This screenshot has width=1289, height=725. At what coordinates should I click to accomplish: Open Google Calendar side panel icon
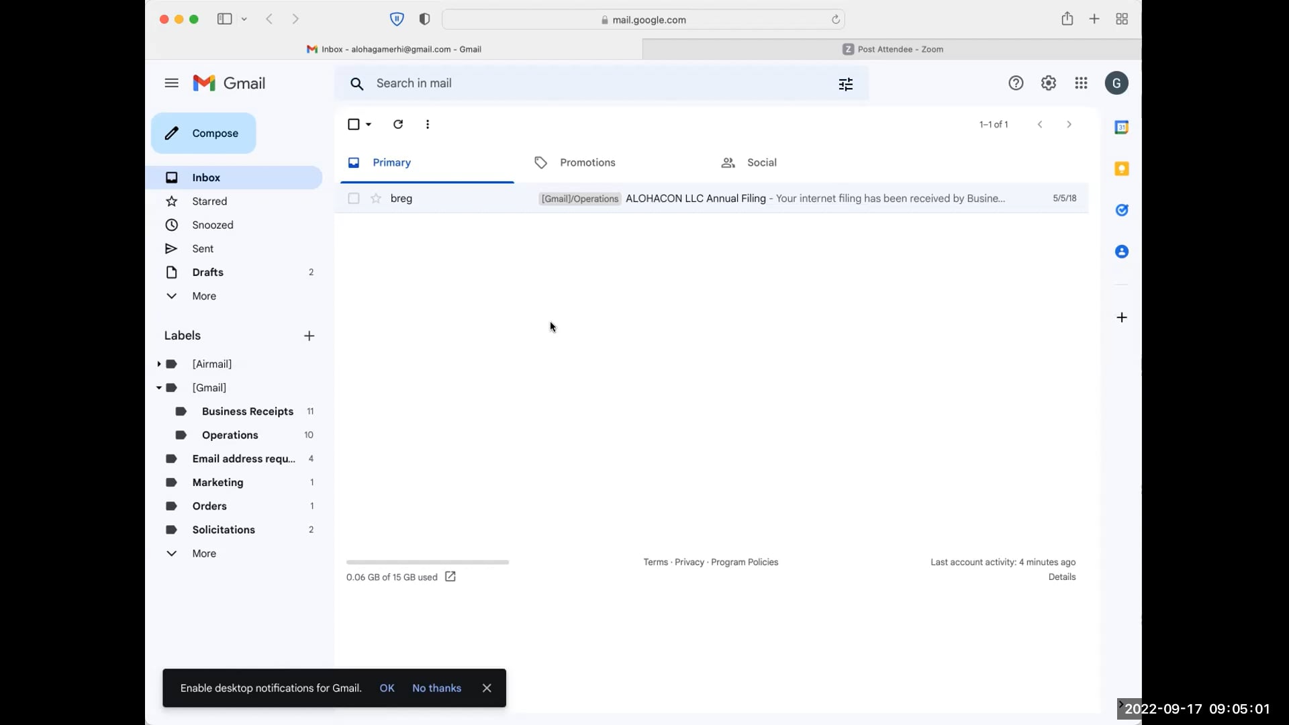[x=1121, y=128]
